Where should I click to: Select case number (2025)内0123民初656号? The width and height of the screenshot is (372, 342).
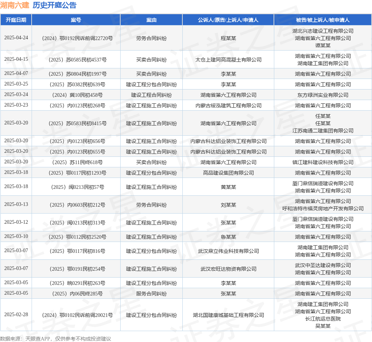click(77, 141)
